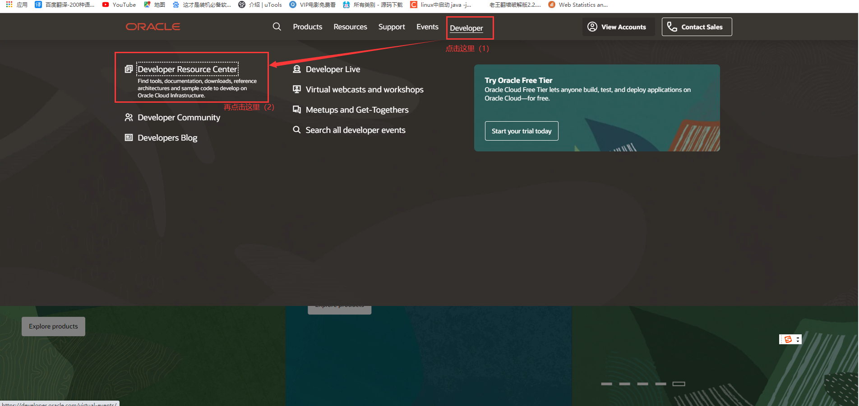Click the Developer Resource Center document icon
The width and height of the screenshot is (859, 406).
[129, 69]
